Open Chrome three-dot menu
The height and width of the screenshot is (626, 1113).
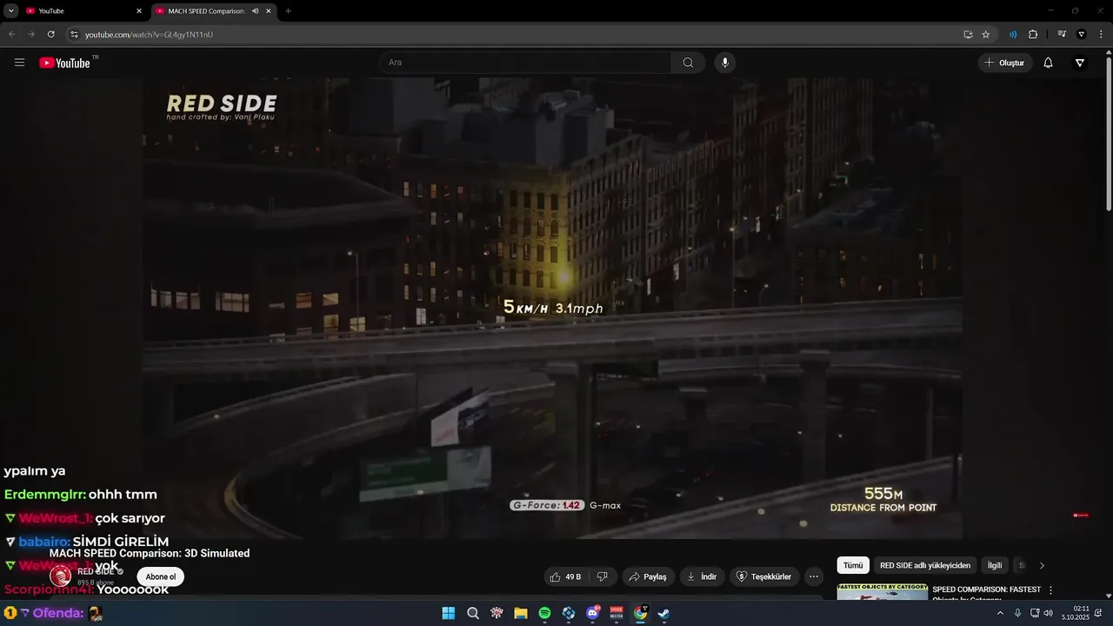coord(1101,34)
